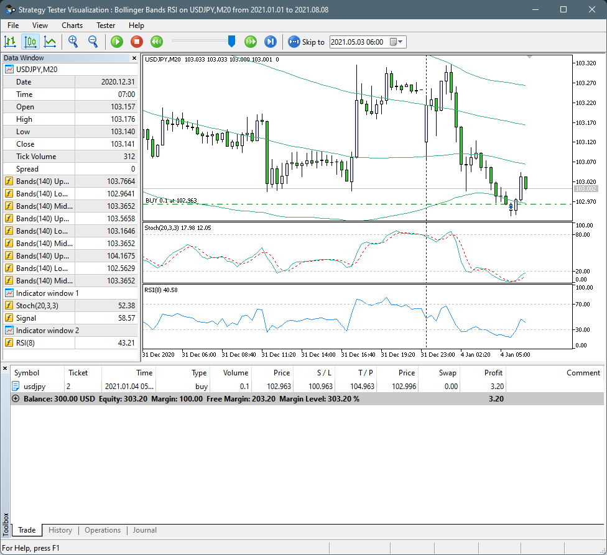
Task: Close the Data Window panel
Action: tap(134, 57)
